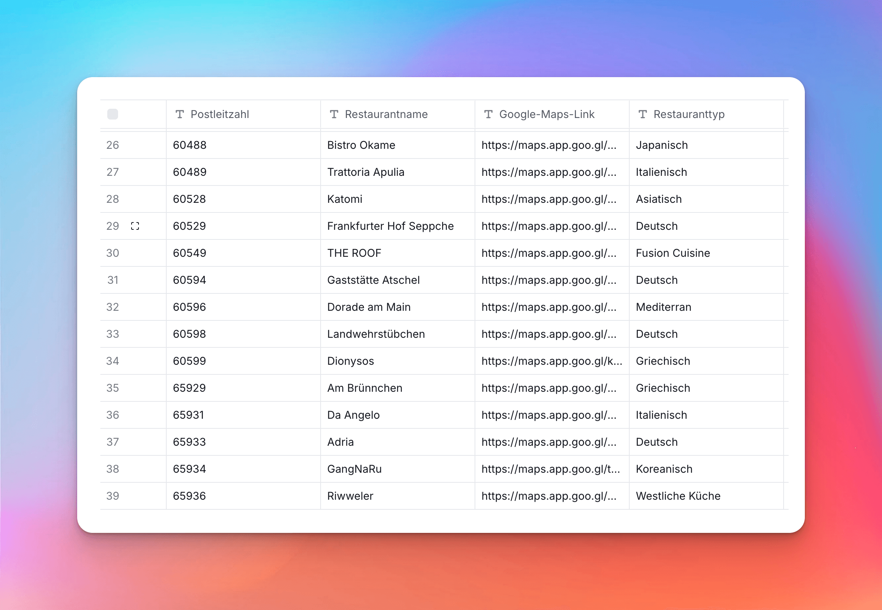Select the Restaurantname column header

398,114
